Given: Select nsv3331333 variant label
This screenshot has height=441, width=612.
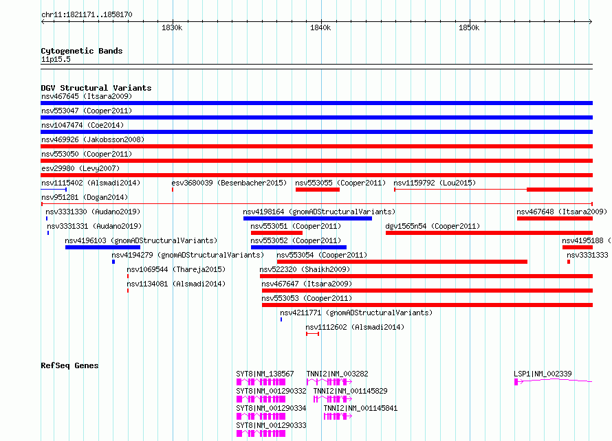Looking at the screenshot, I should tap(587, 255).
